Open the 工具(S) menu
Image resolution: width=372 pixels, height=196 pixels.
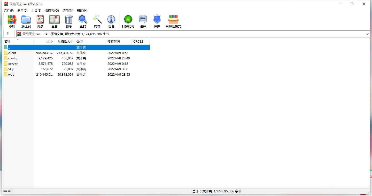(36, 11)
